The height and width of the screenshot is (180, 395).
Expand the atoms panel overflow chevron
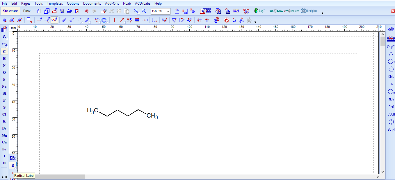tap(3, 177)
